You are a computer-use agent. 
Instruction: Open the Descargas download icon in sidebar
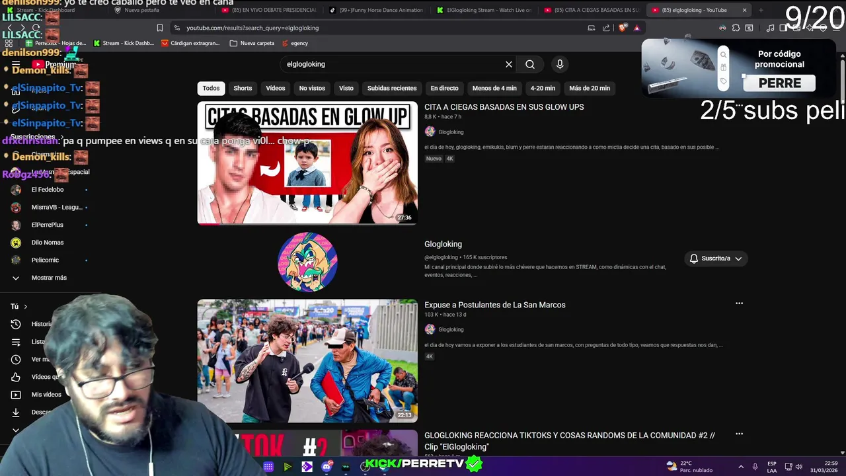[x=16, y=412]
